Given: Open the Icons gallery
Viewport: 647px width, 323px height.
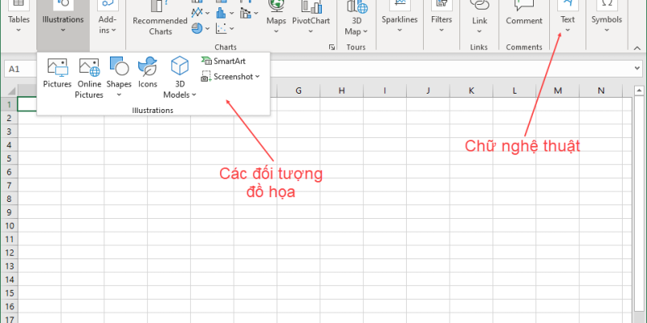Looking at the screenshot, I should [147, 73].
